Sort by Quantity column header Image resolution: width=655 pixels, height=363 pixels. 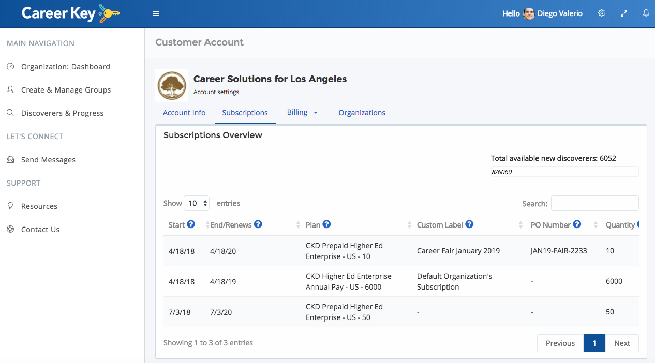point(620,225)
